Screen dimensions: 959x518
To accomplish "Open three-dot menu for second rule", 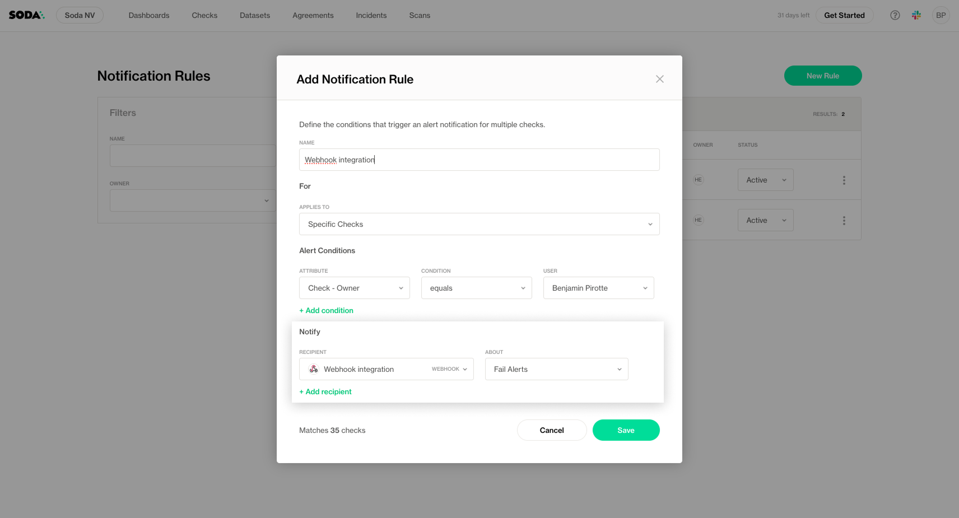I will (x=844, y=221).
